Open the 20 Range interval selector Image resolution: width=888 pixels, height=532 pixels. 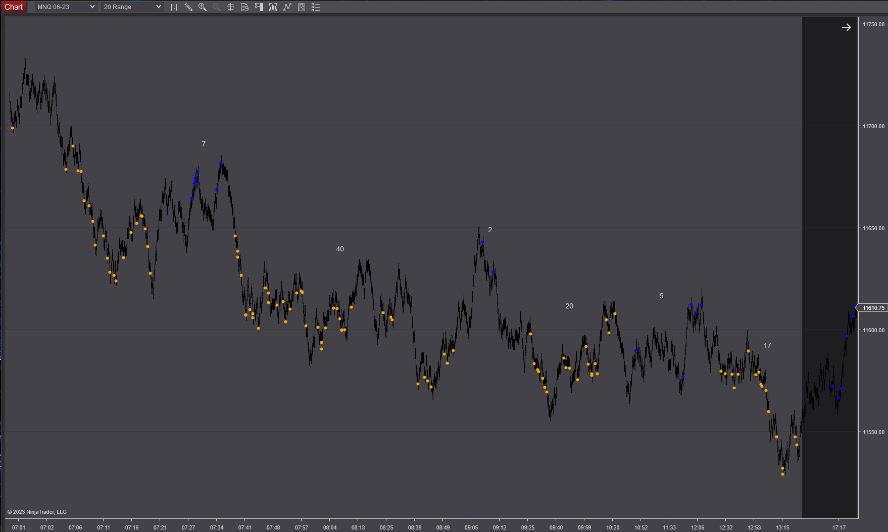132,7
